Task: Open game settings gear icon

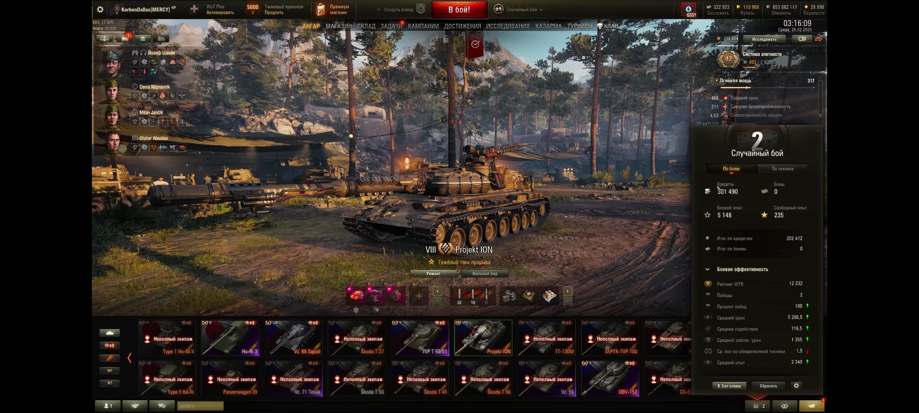Action: point(100,10)
